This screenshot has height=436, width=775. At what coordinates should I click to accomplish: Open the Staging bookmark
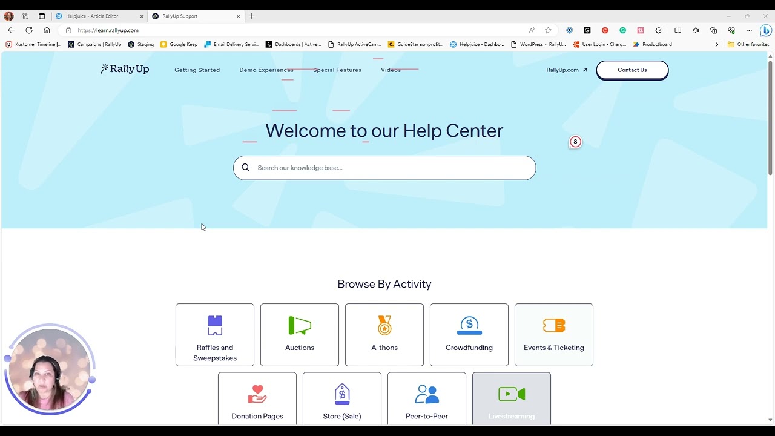tap(141, 44)
